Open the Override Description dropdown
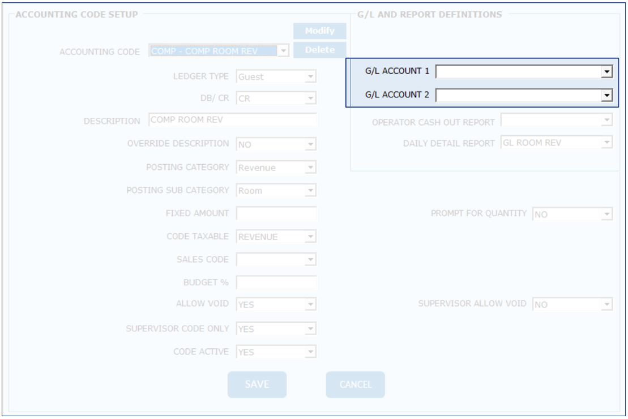The image size is (628, 419). click(x=310, y=144)
